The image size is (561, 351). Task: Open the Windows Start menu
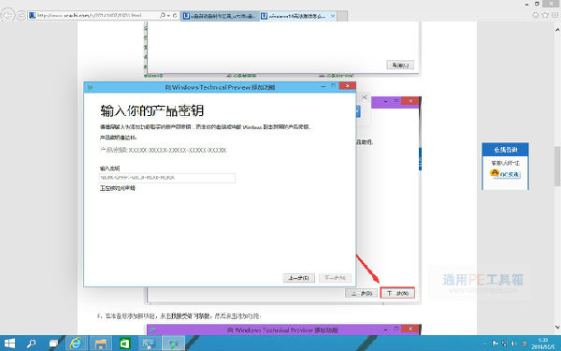[x=9, y=344]
